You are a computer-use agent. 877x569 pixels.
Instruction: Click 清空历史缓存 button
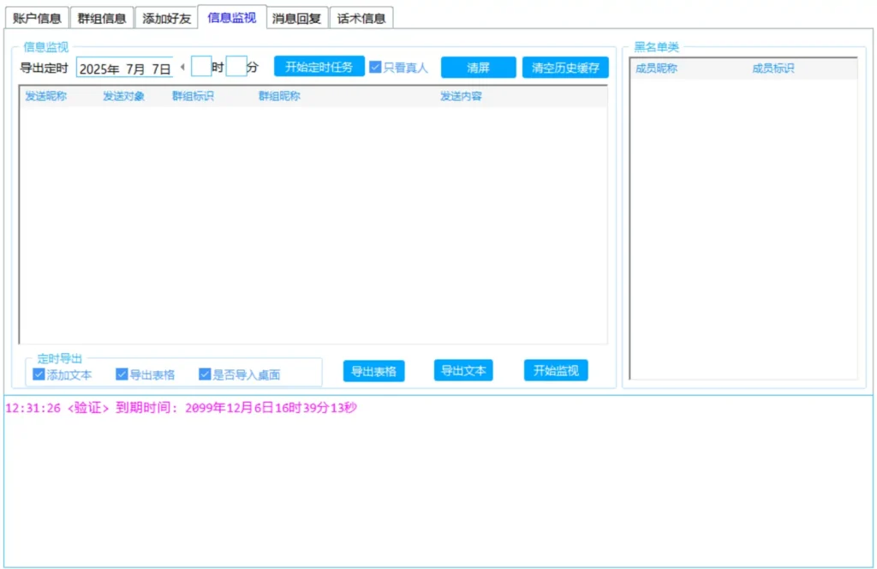coord(565,68)
